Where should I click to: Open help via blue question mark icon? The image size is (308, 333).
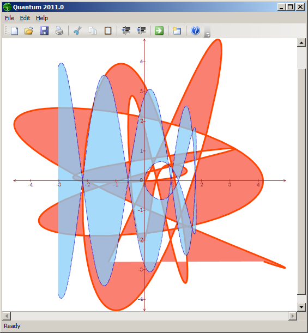point(195,31)
